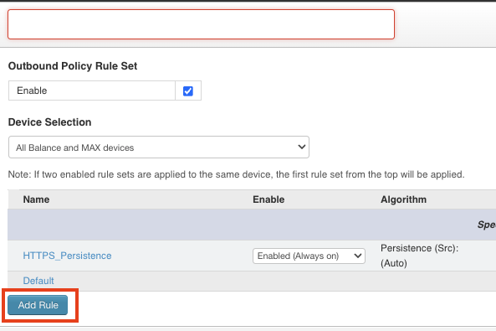Viewport: 496px width, 331px height.
Task: Open the Default rule link
Action: 38,281
